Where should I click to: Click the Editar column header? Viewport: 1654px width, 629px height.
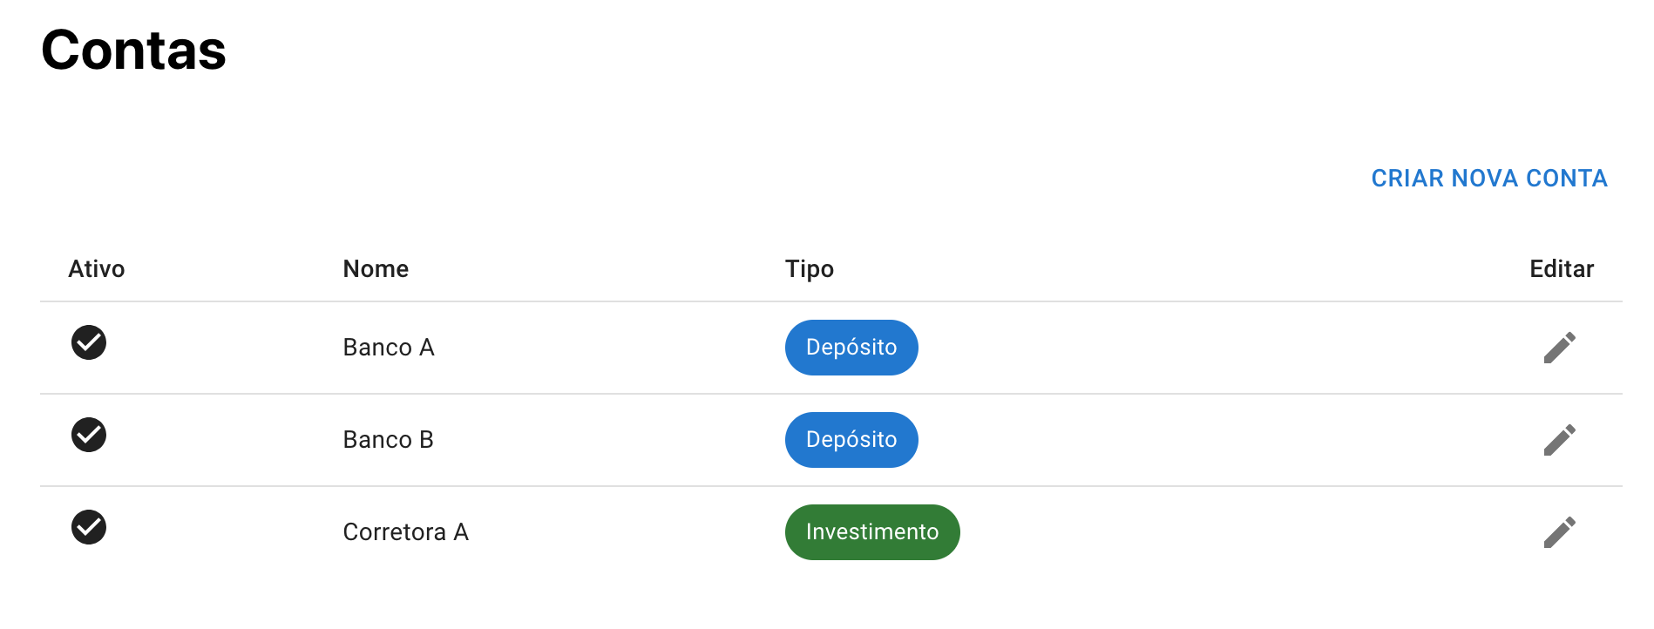tap(1562, 269)
